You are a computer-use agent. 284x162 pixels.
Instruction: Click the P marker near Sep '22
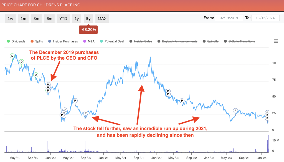(182, 101)
